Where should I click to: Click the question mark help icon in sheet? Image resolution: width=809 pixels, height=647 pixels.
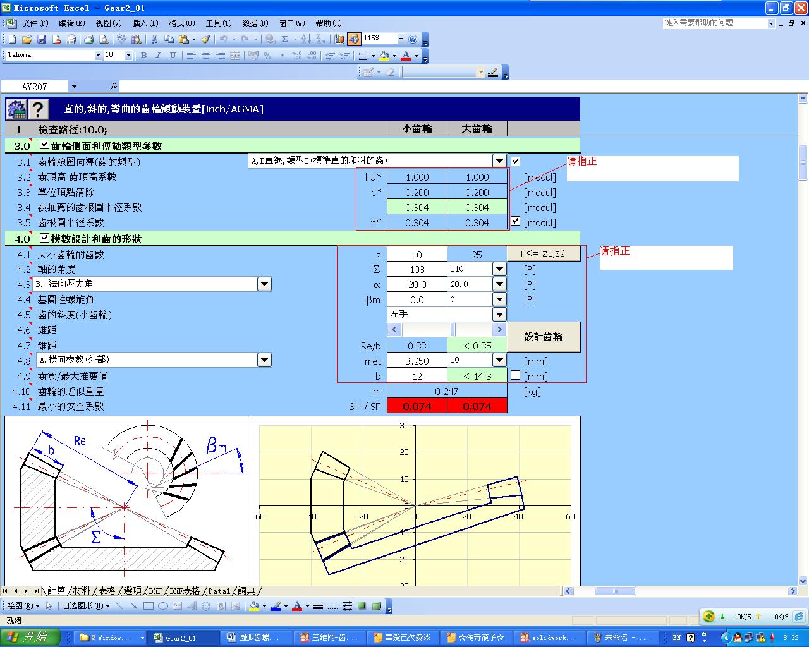pos(39,109)
